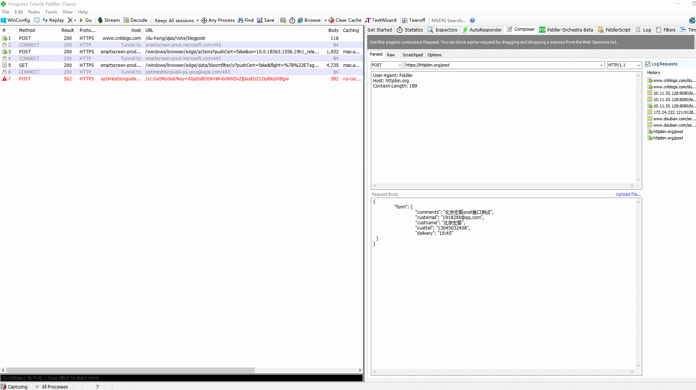
Task: Click the QuickExec command input box
Action: [x=182, y=378]
